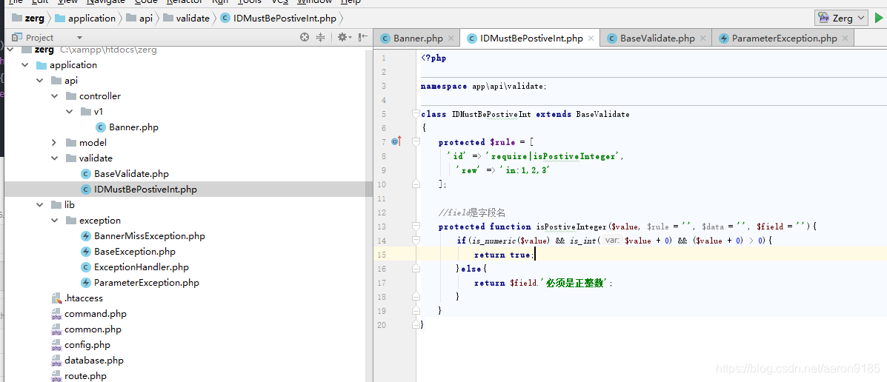Click the model folder icon in tree
Image resolution: width=887 pixels, height=382 pixels.
pos(70,142)
